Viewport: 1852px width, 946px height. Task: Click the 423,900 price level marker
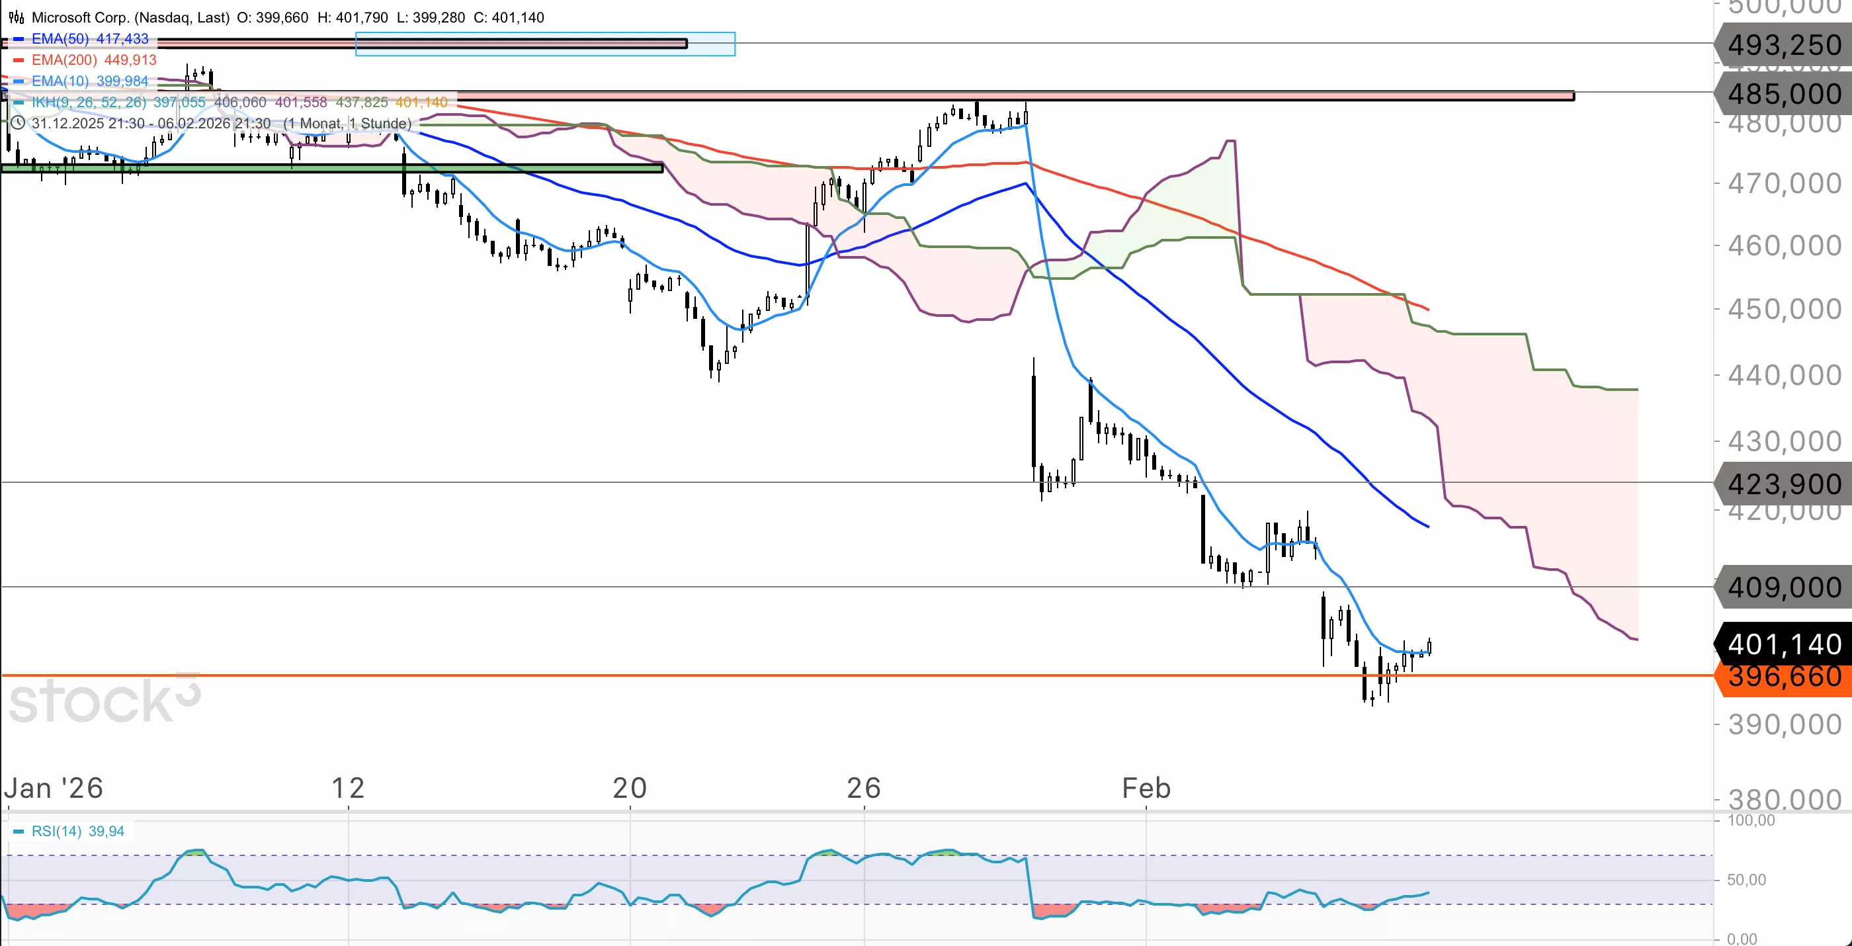point(1784,484)
